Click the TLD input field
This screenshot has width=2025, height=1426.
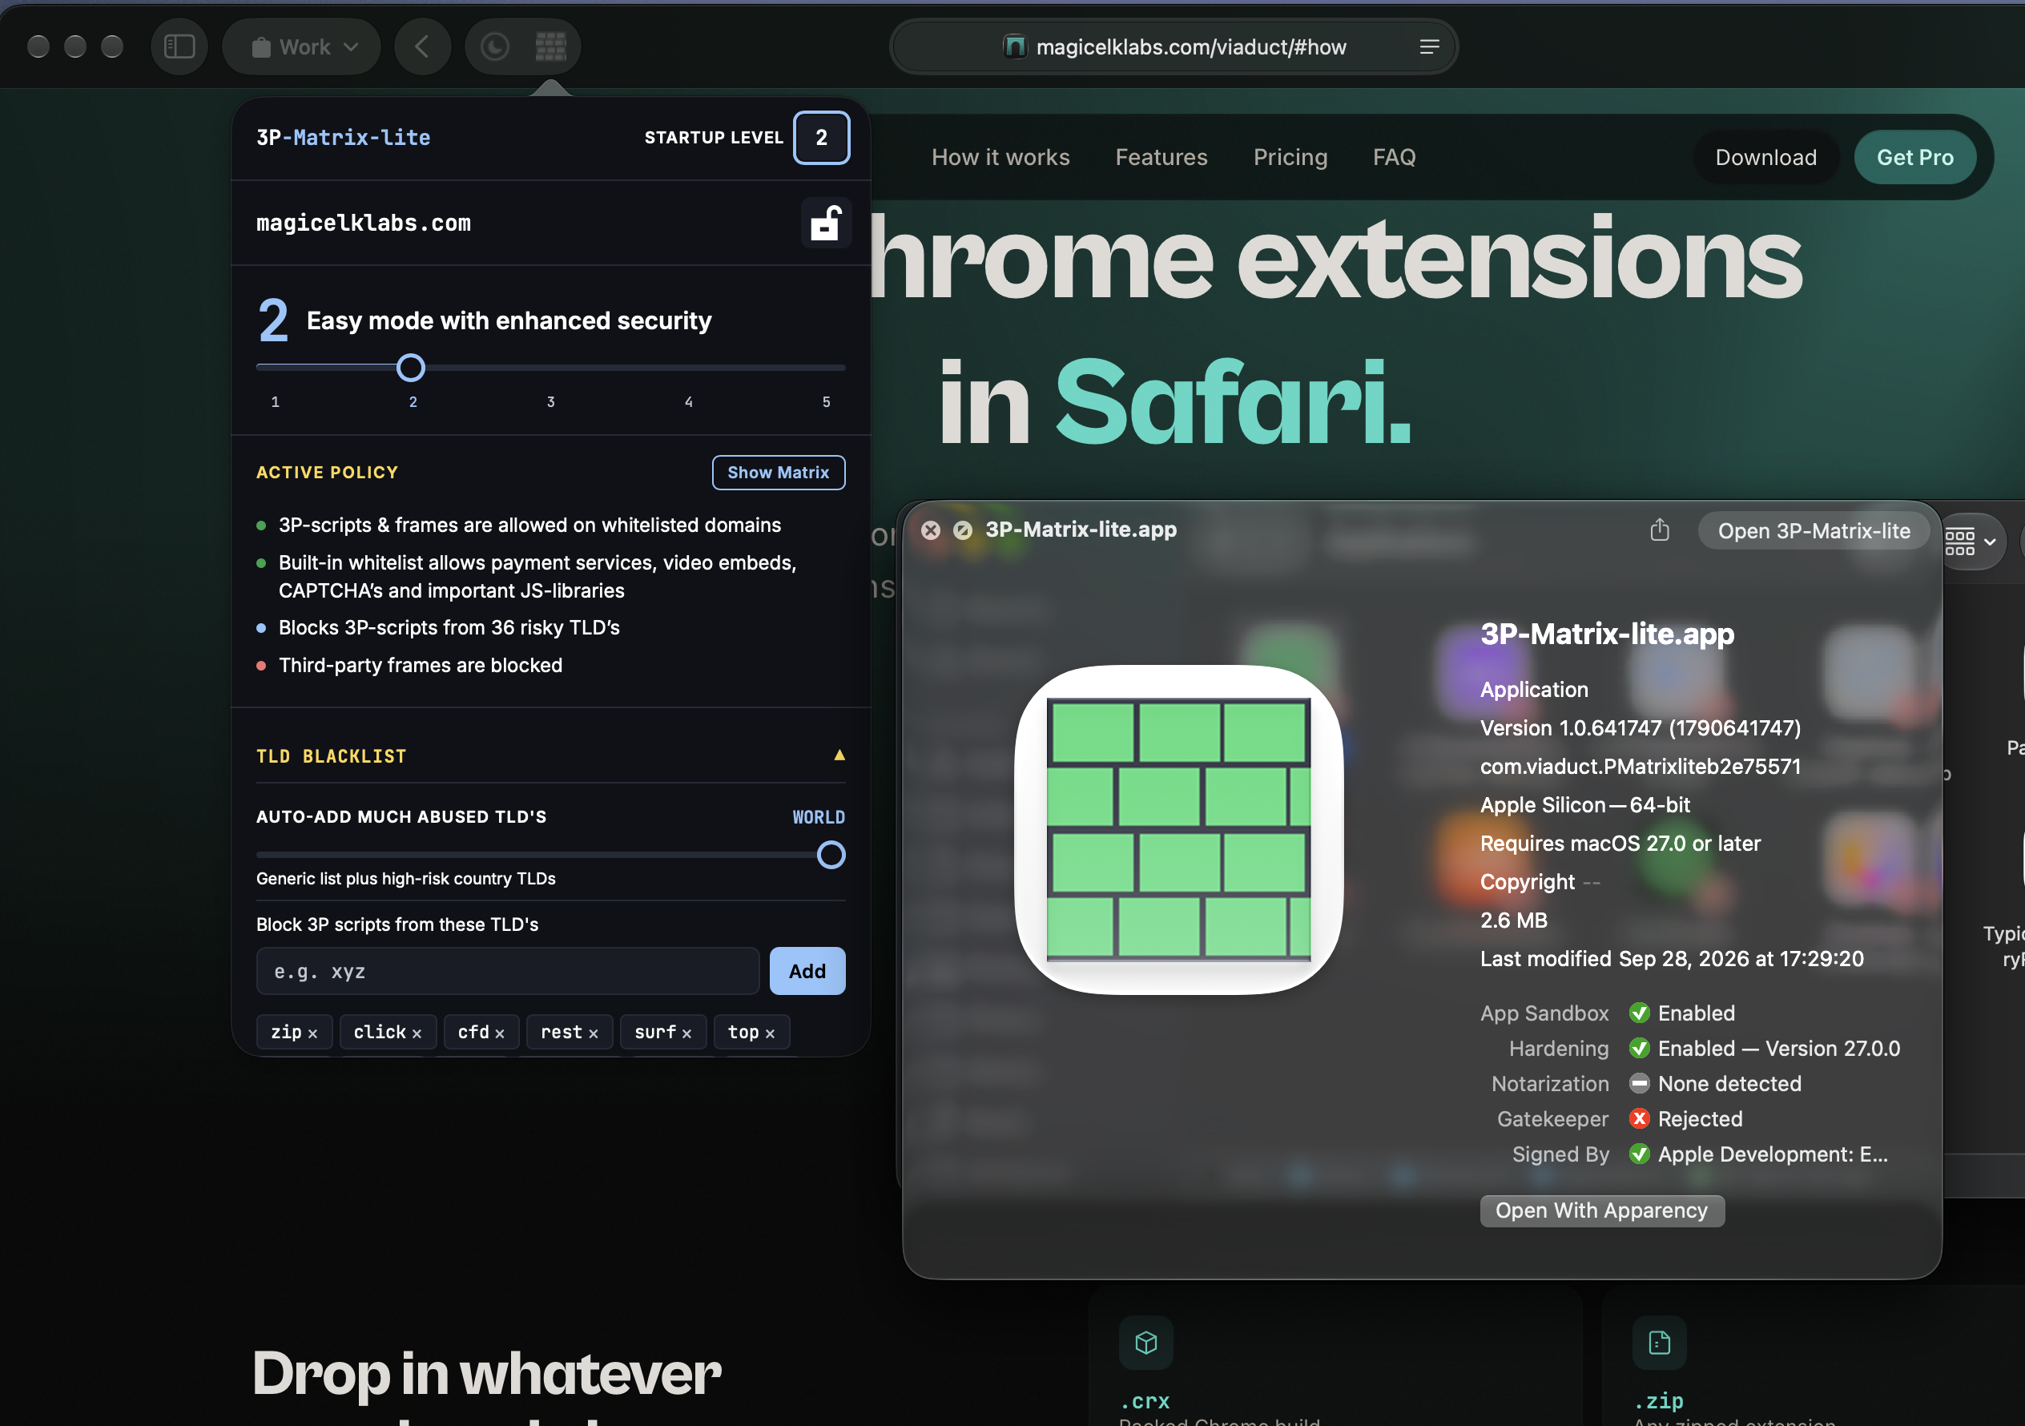pos(507,971)
